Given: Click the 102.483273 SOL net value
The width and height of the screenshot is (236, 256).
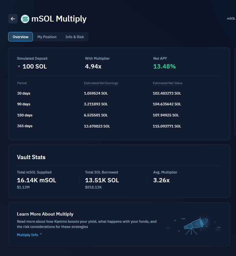Looking at the screenshot, I should click(167, 93).
